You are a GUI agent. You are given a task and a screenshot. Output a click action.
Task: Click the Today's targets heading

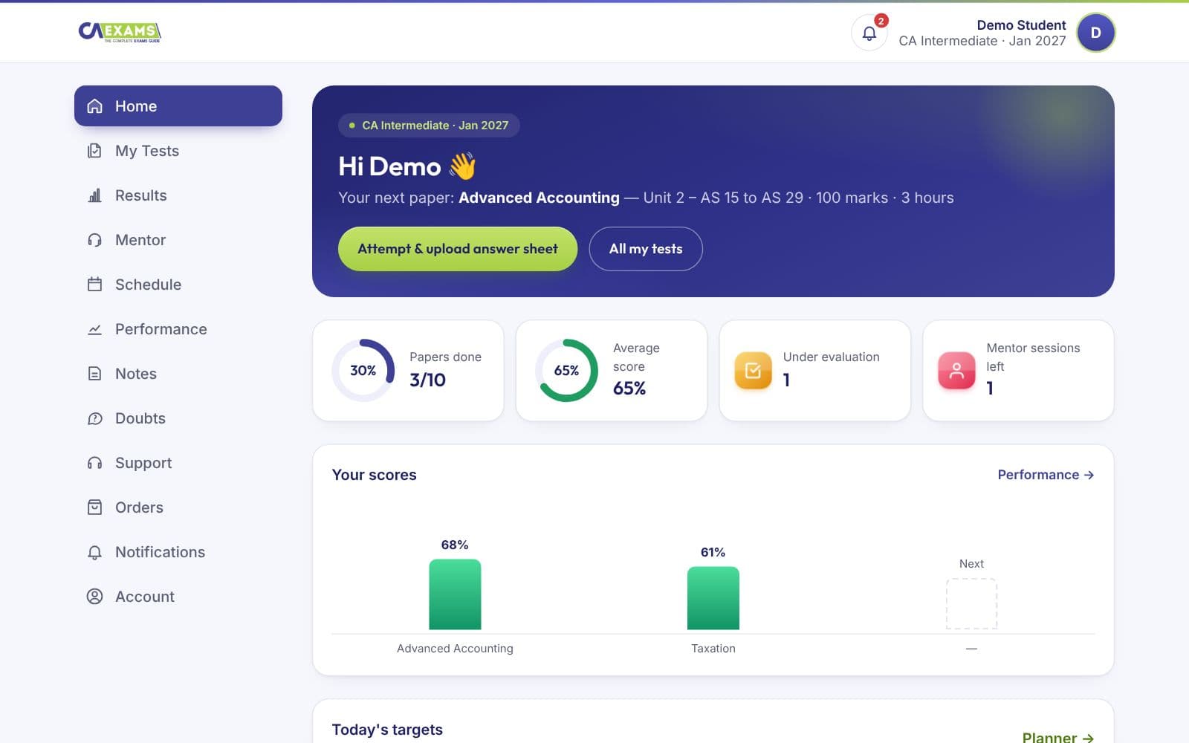pyautogui.click(x=387, y=730)
